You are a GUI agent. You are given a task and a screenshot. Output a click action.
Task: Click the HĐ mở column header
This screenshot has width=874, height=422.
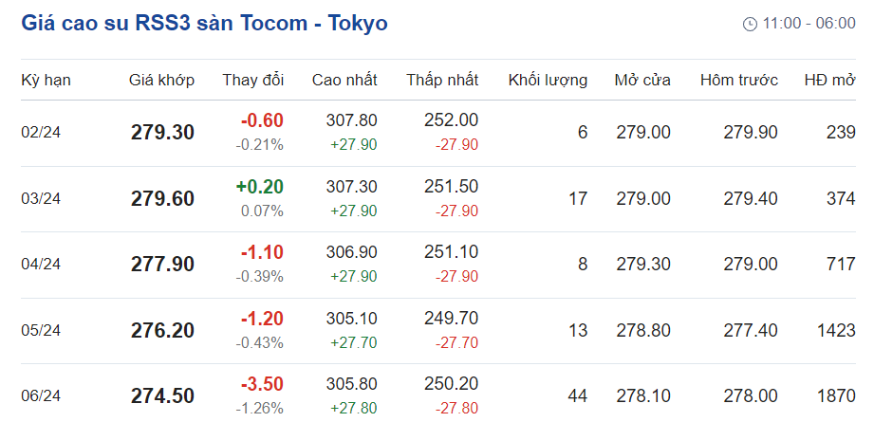(829, 80)
